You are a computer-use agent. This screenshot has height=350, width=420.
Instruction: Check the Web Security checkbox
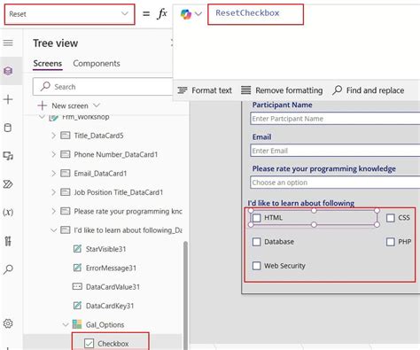257,266
